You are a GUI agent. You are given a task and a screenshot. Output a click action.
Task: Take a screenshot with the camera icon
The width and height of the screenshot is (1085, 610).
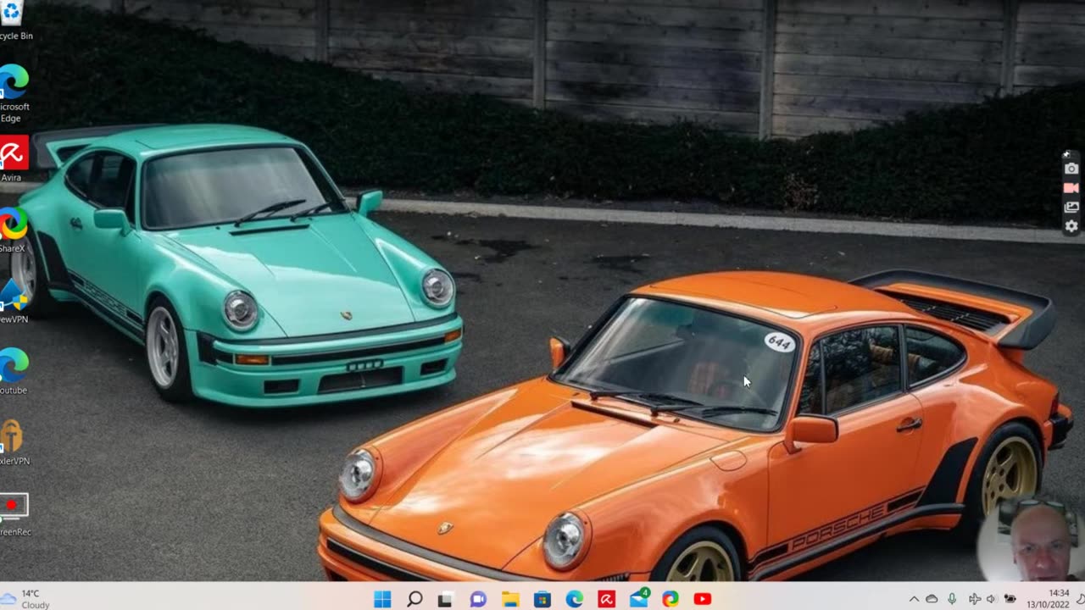pyautogui.click(x=1071, y=169)
